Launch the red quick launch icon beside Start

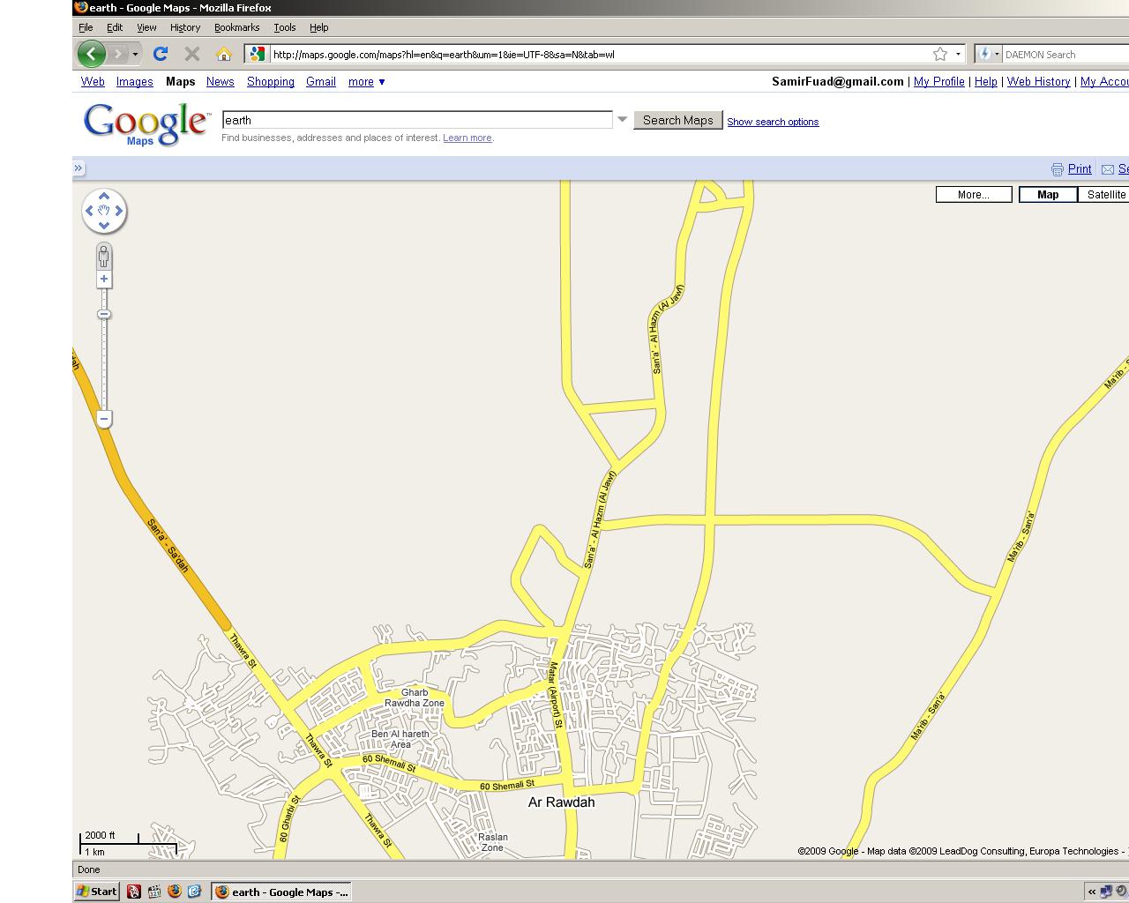point(134,892)
